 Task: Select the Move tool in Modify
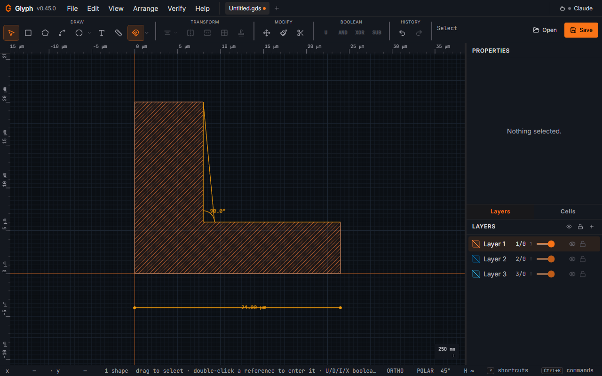[x=267, y=33]
